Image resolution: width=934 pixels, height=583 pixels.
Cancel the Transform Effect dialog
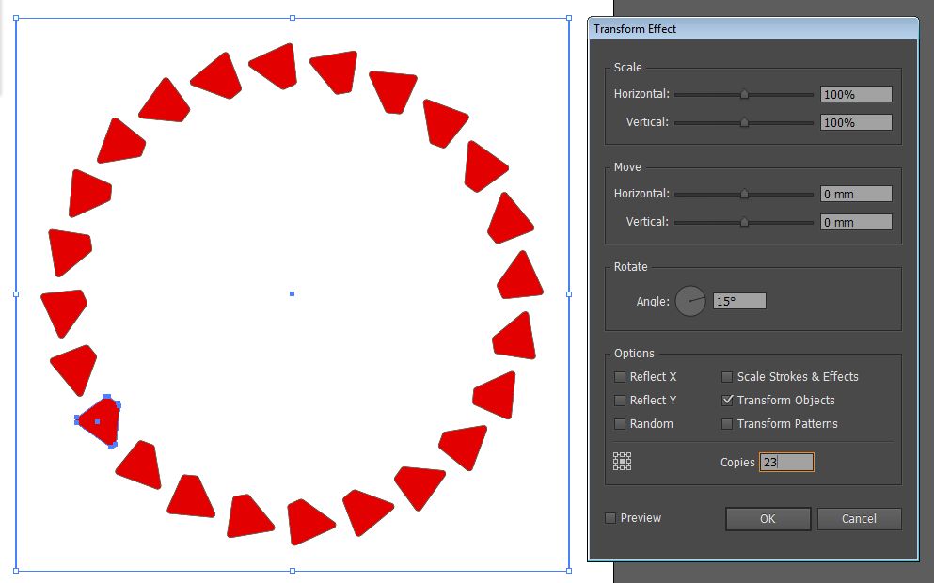tap(859, 519)
